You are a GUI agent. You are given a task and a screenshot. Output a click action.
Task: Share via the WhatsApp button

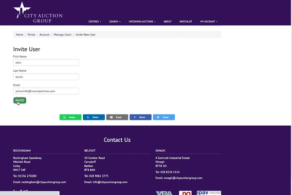pyautogui.click(x=71, y=117)
